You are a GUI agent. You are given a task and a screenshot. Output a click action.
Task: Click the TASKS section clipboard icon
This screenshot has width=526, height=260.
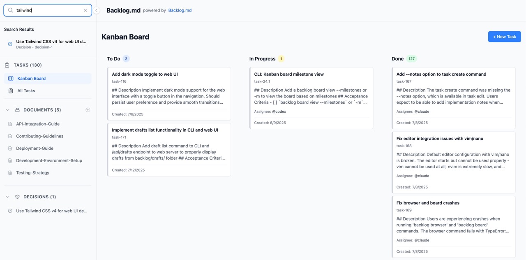pos(6,65)
